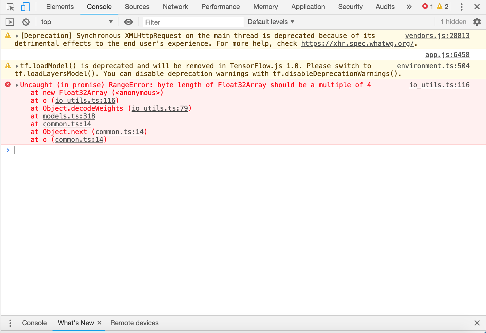Show the 1 hidden message
The width and height of the screenshot is (486, 333).
(x=453, y=22)
